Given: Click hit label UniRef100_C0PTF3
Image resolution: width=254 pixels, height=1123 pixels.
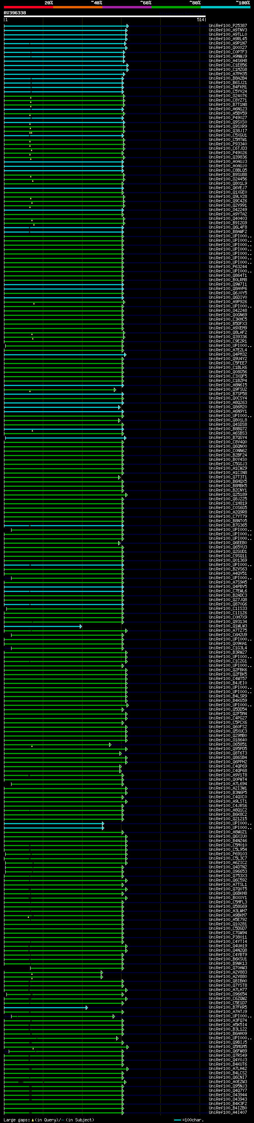Looking at the screenshot, I should 228,52.
